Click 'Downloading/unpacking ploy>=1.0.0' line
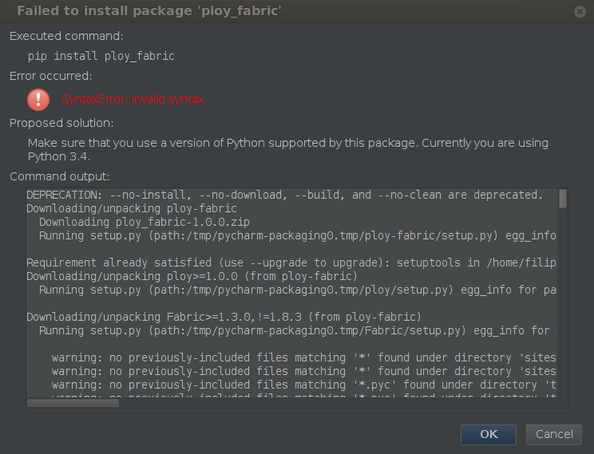The height and width of the screenshot is (454, 594). tap(192, 276)
